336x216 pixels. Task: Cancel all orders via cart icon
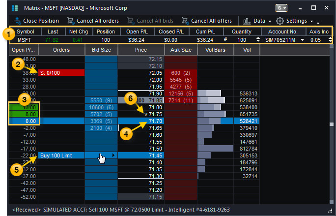pyautogui.click(x=70, y=21)
